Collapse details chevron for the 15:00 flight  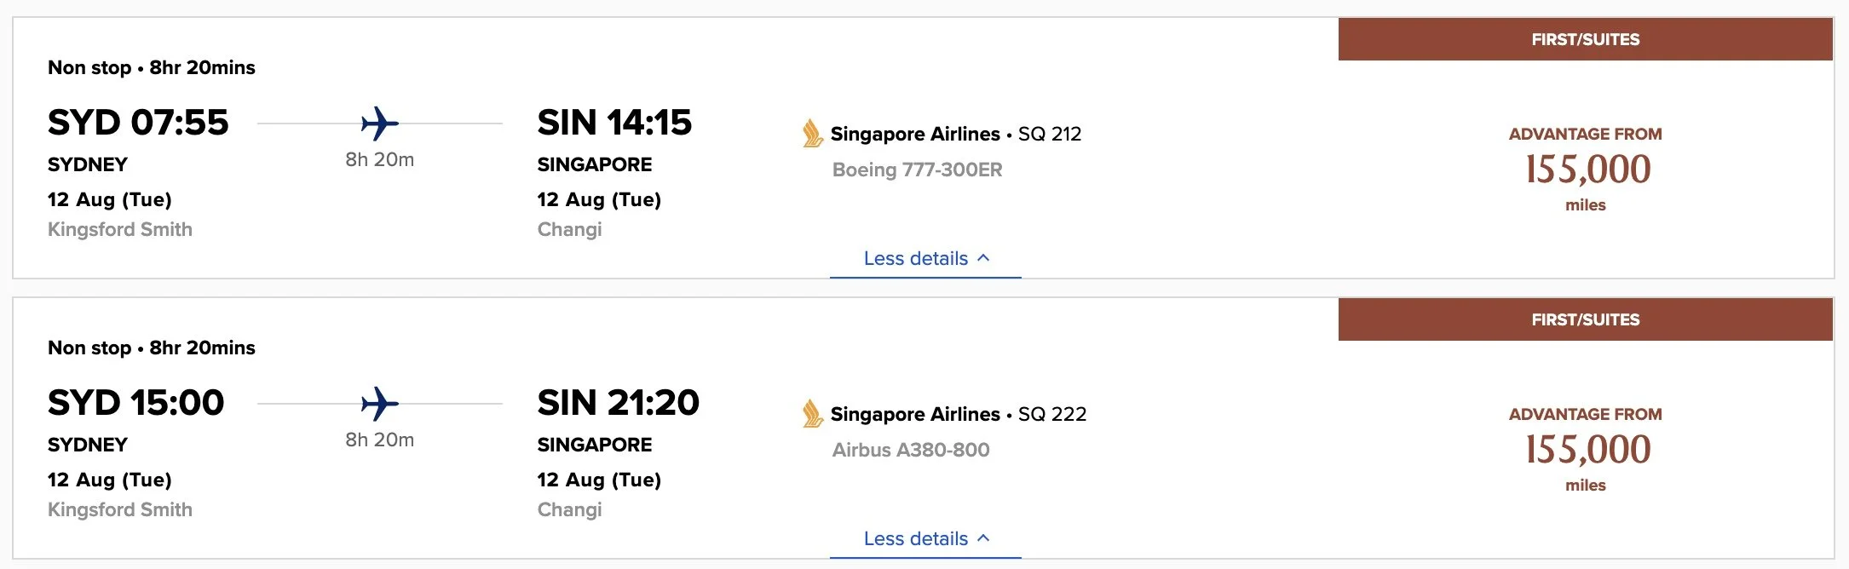pos(984,537)
